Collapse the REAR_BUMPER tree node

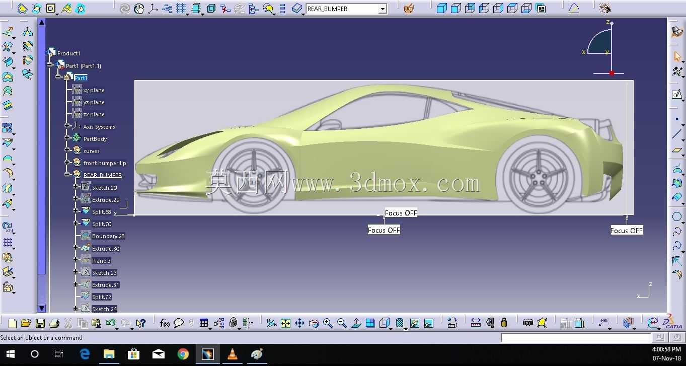[x=67, y=175]
